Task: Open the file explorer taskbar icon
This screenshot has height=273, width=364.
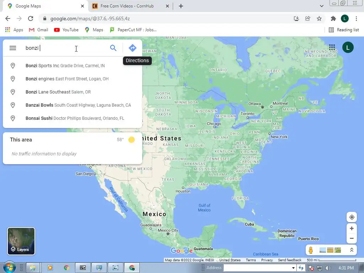Action: (x=33, y=268)
